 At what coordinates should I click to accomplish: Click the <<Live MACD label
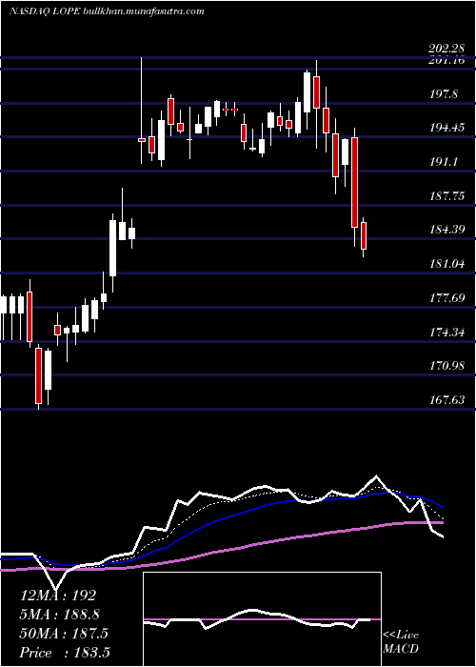point(401,641)
